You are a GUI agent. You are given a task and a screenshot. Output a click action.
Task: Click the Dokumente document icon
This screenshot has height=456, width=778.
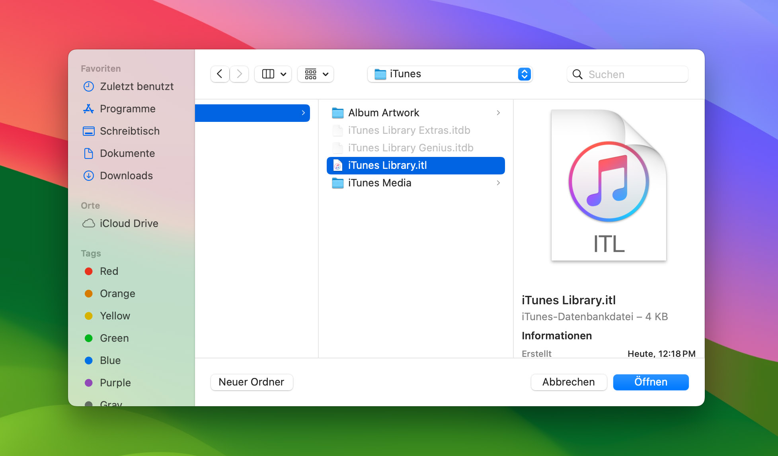tap(88, 153)
